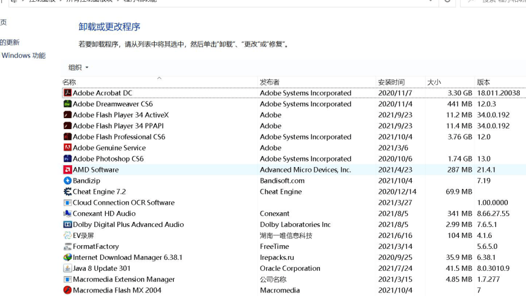This screenshot has height=296, width=526.
Task: Click publisher Dolby Laboratories Inc cell
Action: coord(295,224)
